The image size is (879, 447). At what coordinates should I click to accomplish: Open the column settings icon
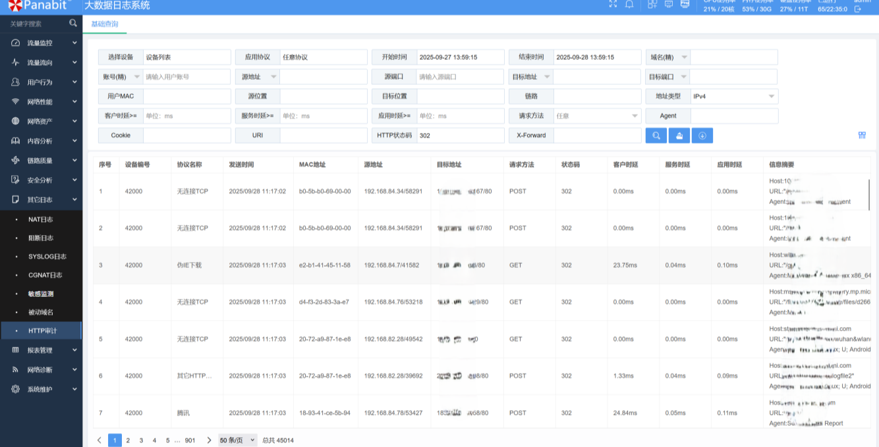(x=862, y=136)
